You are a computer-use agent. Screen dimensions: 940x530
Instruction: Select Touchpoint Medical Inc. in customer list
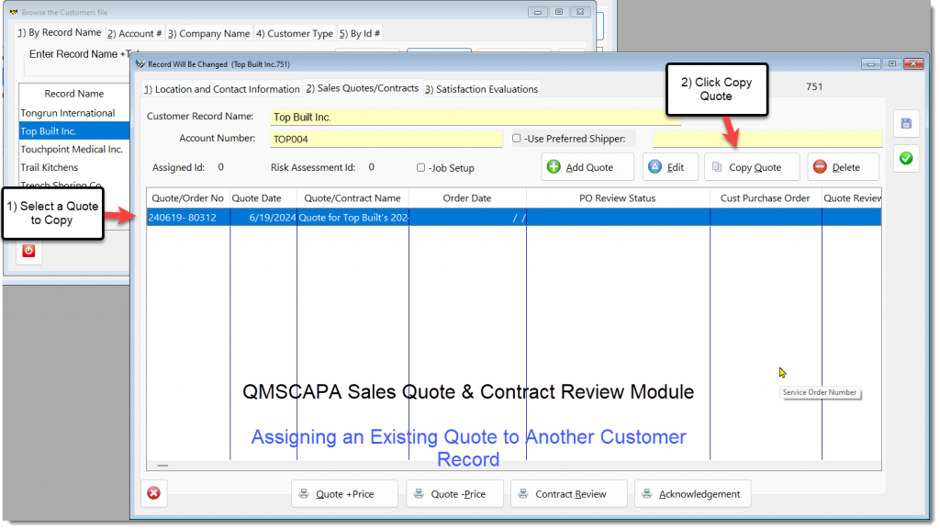74,150
